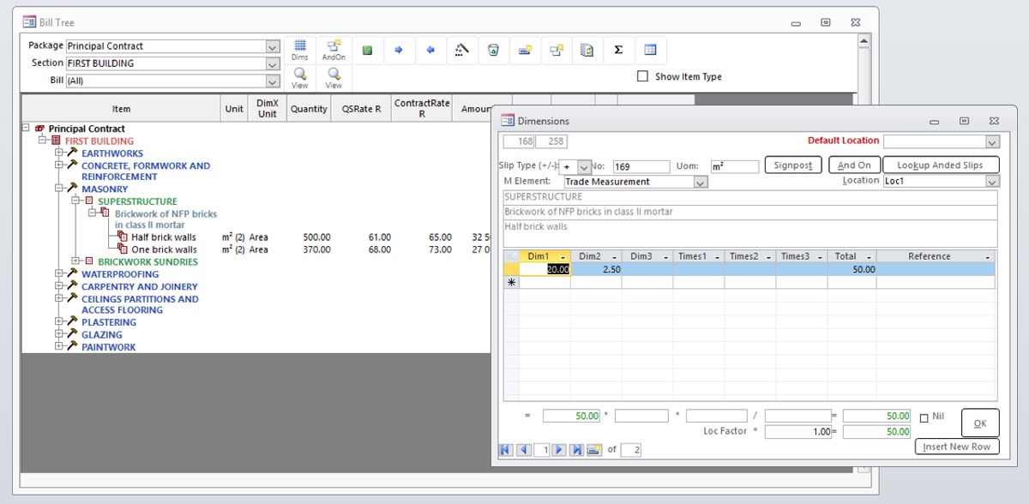Click the item icon beside Half brick walls

coord(123,237)
